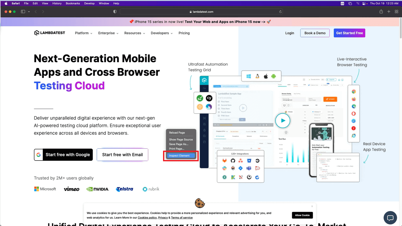The image size is (402, 226).
Task: Click the Yandex browser icon
Action: 354,128
